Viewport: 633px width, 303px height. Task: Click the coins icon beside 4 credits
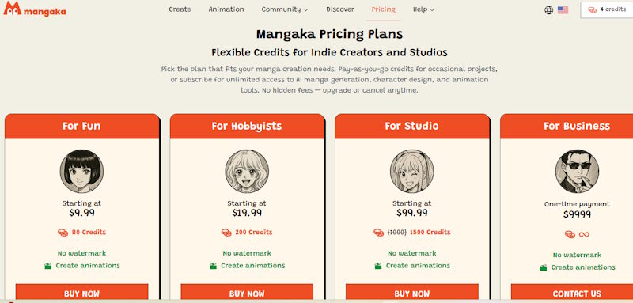tap(592, 9)
